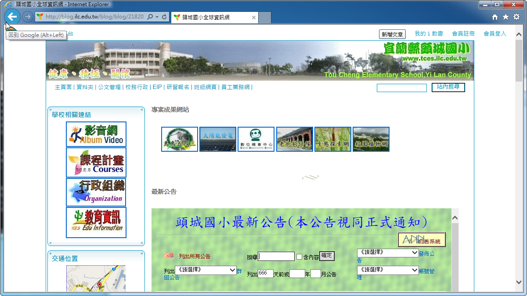Screen dimensions: 527x296
Task: Expand the 發佈公告 dropdown
Action: click(388, 253)
